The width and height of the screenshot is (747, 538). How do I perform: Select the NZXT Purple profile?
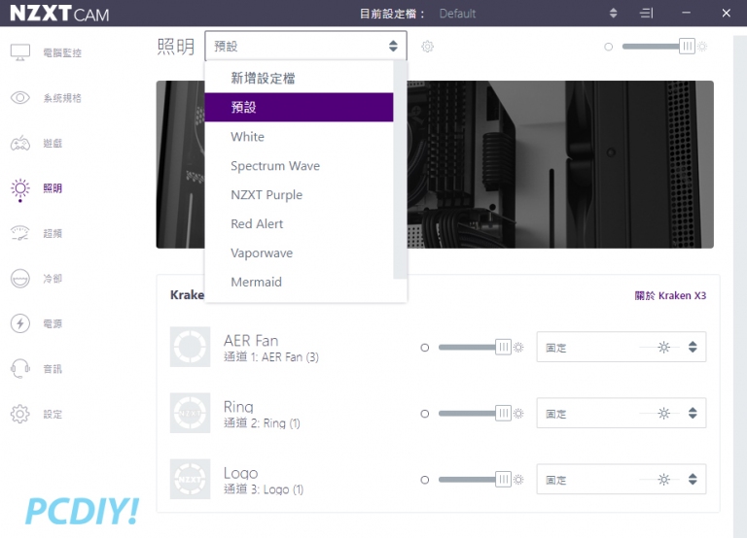tap(300, 194)
